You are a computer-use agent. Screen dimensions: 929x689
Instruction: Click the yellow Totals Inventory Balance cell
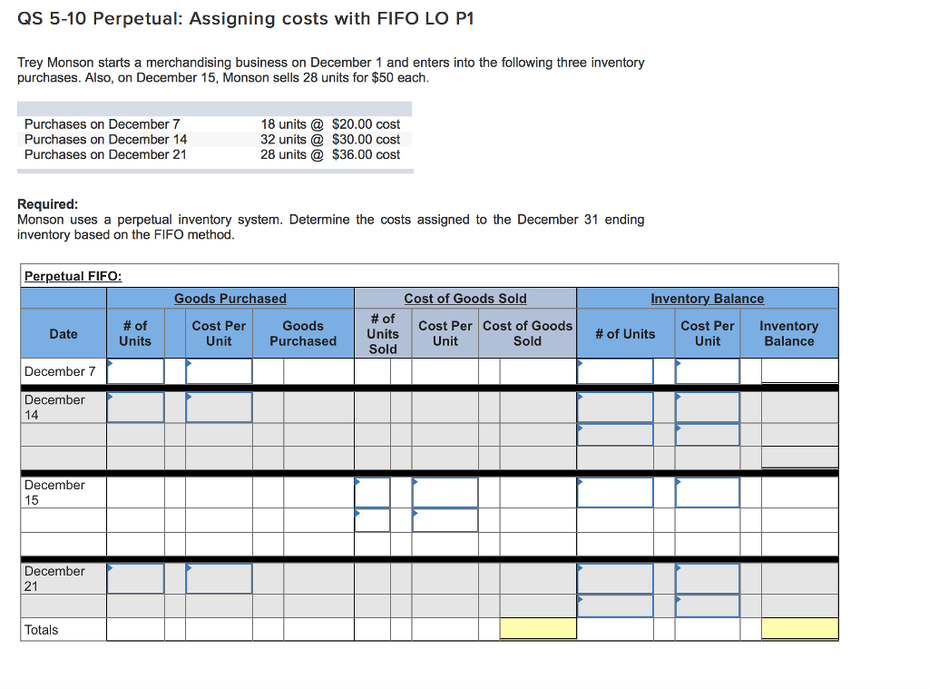point(798,628)
